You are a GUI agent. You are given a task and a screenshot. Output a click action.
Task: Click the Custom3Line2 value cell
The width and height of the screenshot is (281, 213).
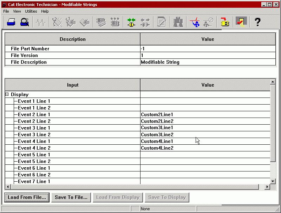[205, 134]
